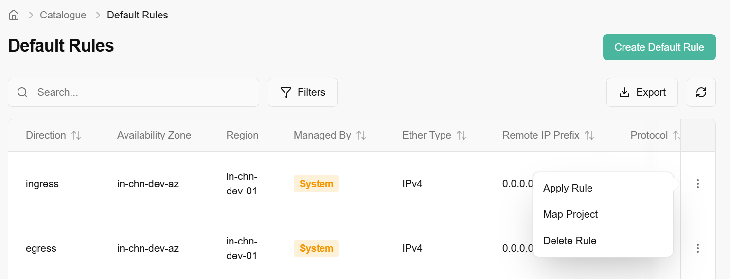The image size is (730, 279).
Task: Sort by Managed By column arrows
Action: 361,135
